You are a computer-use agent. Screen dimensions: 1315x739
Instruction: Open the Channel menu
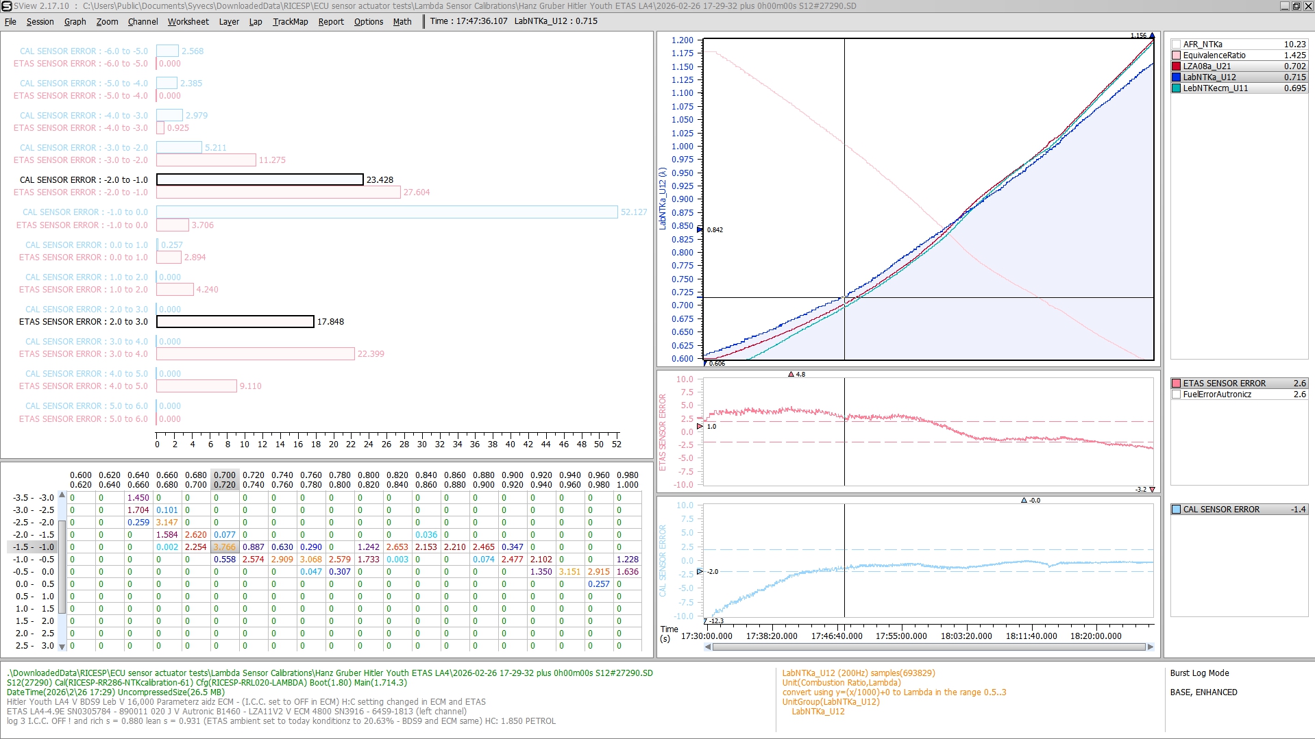[x=143, y=21]
